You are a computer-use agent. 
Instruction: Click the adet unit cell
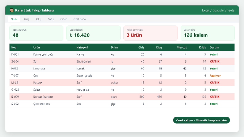tap(114, 97)
